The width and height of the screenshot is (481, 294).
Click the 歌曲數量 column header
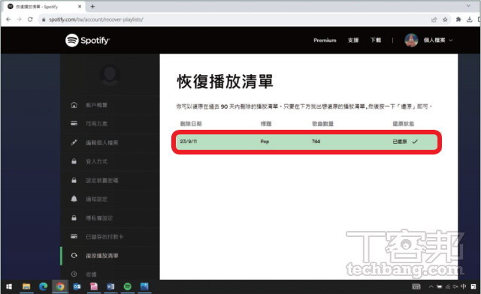coord(322,124)
